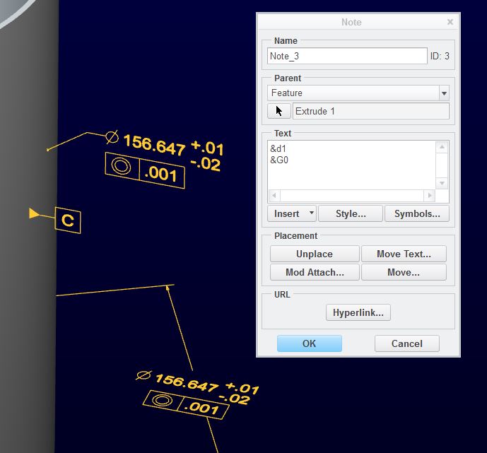Viewport: 487px width, 453px height.
Task: Click the Name input field containing Note_3
Action: 347,57
